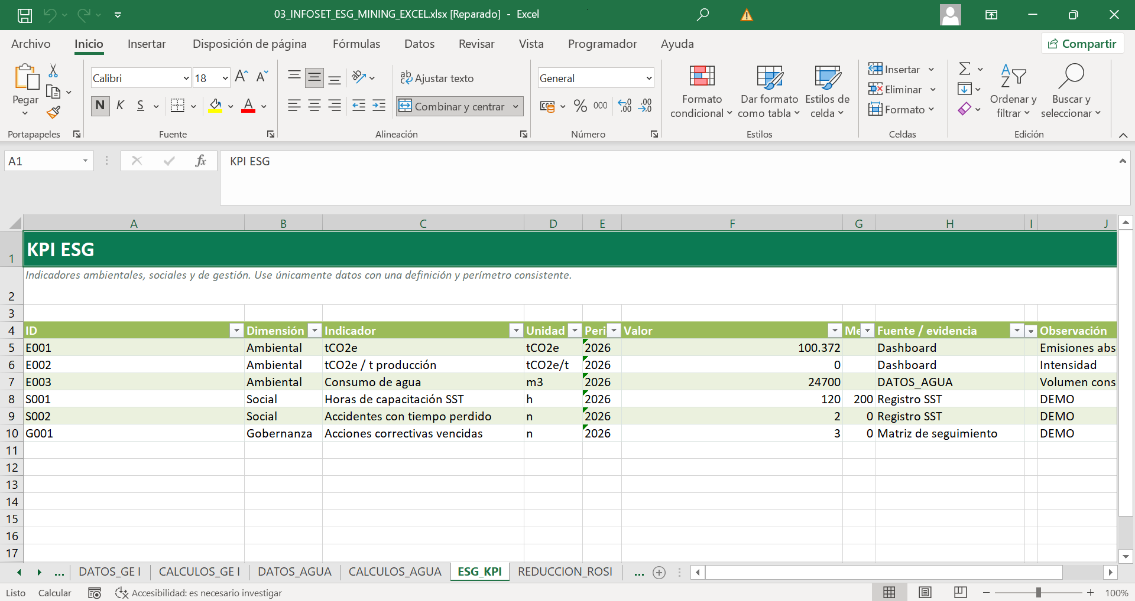
Task: Toggle bold N formatting
Action: [x=100, y=106]
